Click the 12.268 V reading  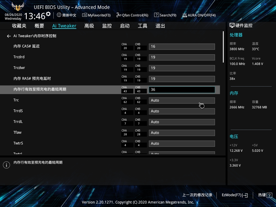pyautogui.click(x=236, y=151)
